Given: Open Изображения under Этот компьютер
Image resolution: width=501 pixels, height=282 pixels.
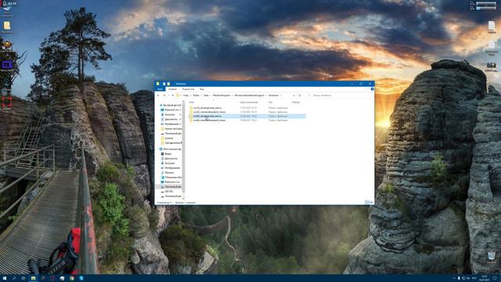Looking at the screenshot, I should click(x=171, y=168).
